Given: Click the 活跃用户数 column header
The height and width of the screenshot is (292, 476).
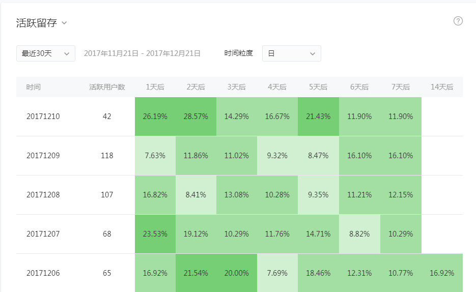Looking at the screenshot, I should (107, 87).
